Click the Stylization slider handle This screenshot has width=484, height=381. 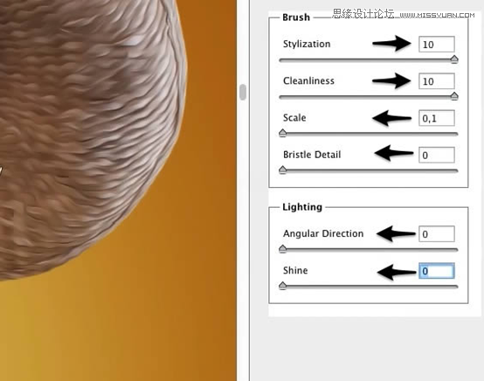click(x=454, y=59)
